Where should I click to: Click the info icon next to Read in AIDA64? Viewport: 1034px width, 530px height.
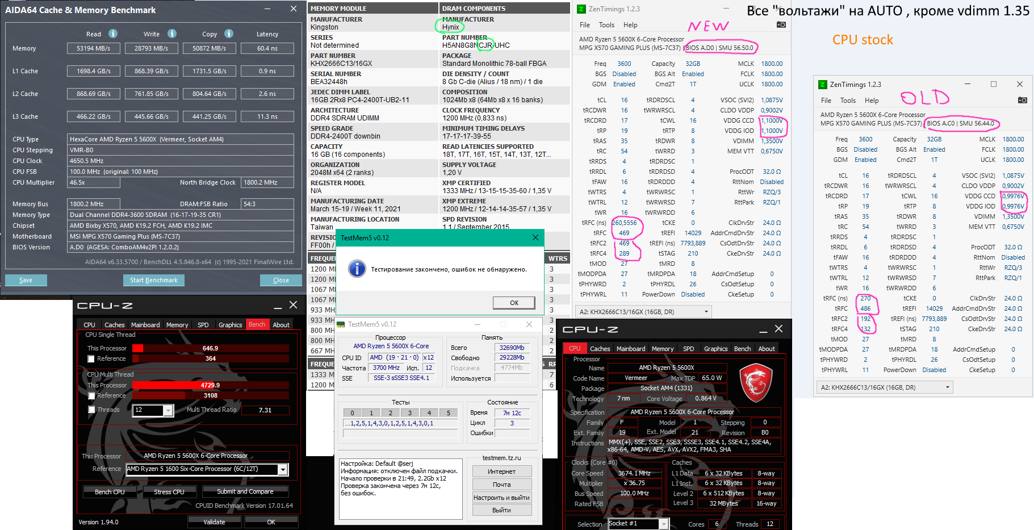click(x=113, y=34)
